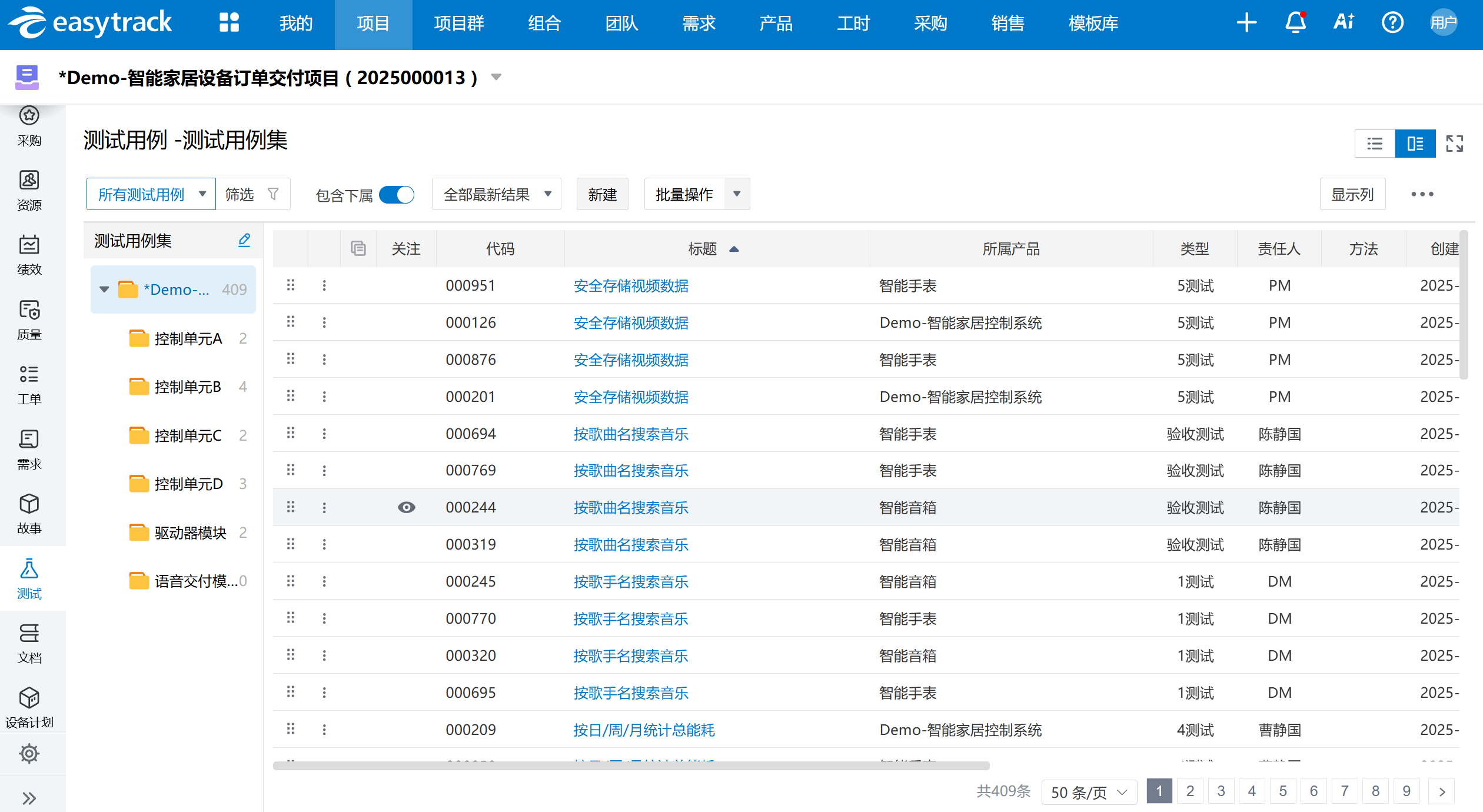Open the apps grid icon
Screen dimensions: 1483x812
point(229,23)
